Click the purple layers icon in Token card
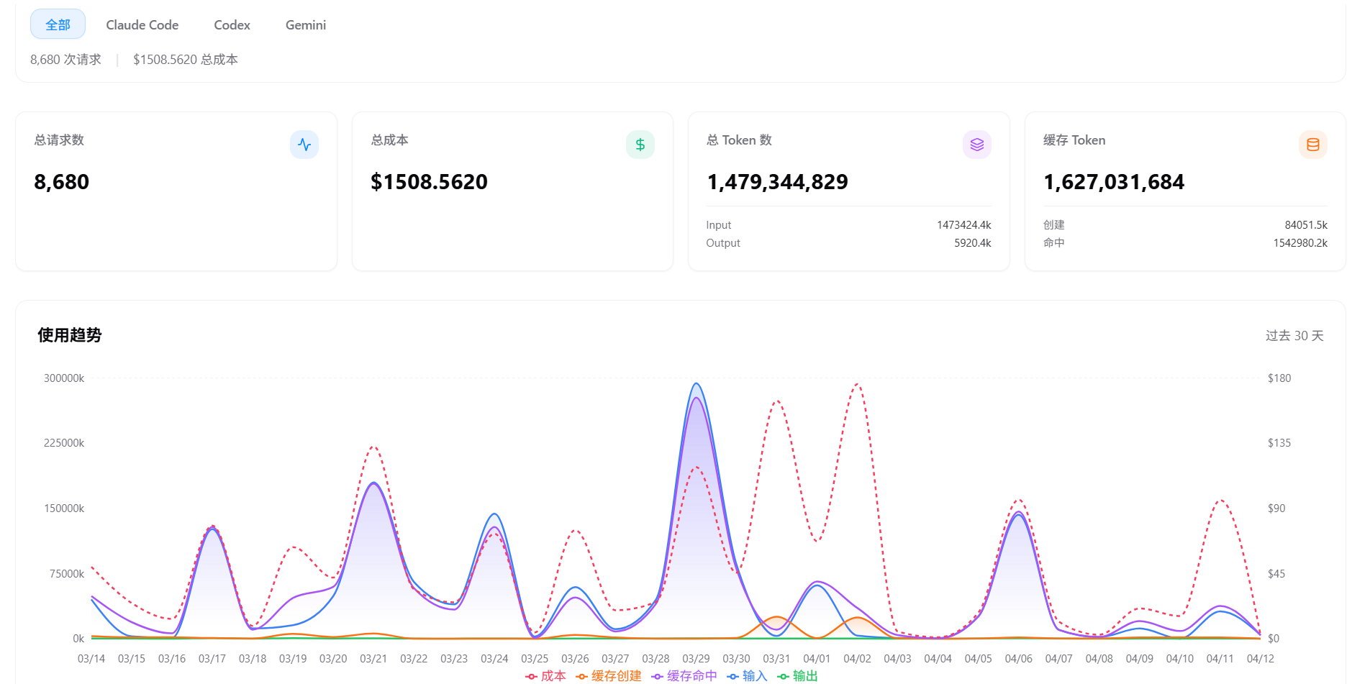 coord(976,145)
